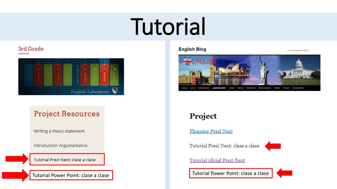The image size is (337, 189).
Task: Click the Project heading
Action: pyautogui.click(x=203, y=116)
